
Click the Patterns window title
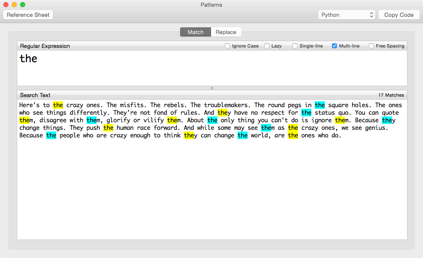coord(211,5)
